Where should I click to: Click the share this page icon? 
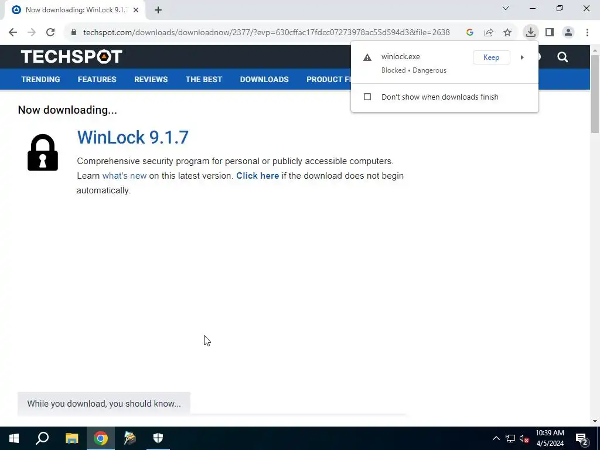click(x=489, y=33)
